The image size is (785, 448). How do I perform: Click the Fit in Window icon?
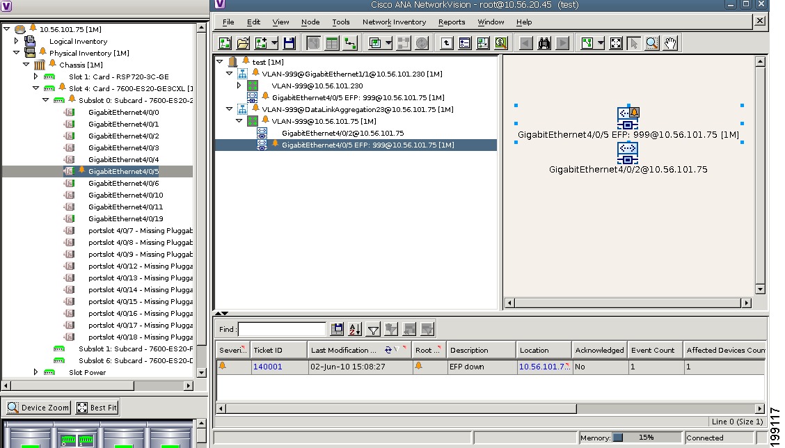click(616, 44)
